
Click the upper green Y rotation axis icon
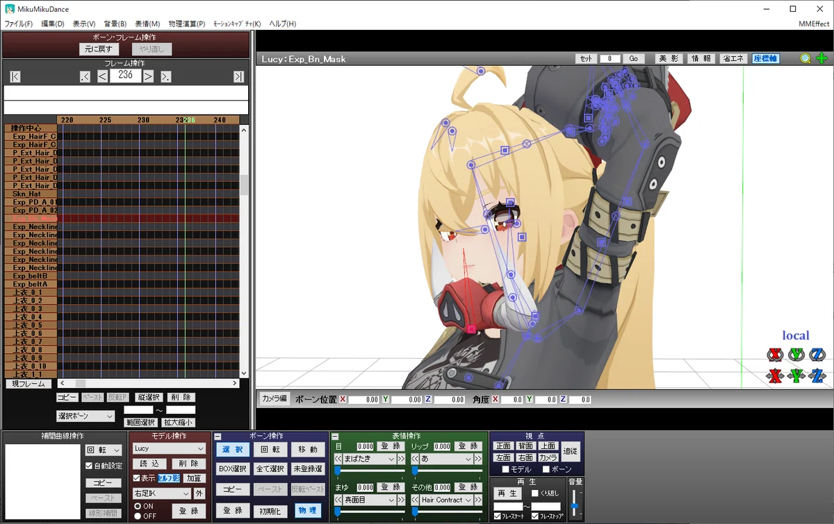pyautogui.click(x=796, y=355)
